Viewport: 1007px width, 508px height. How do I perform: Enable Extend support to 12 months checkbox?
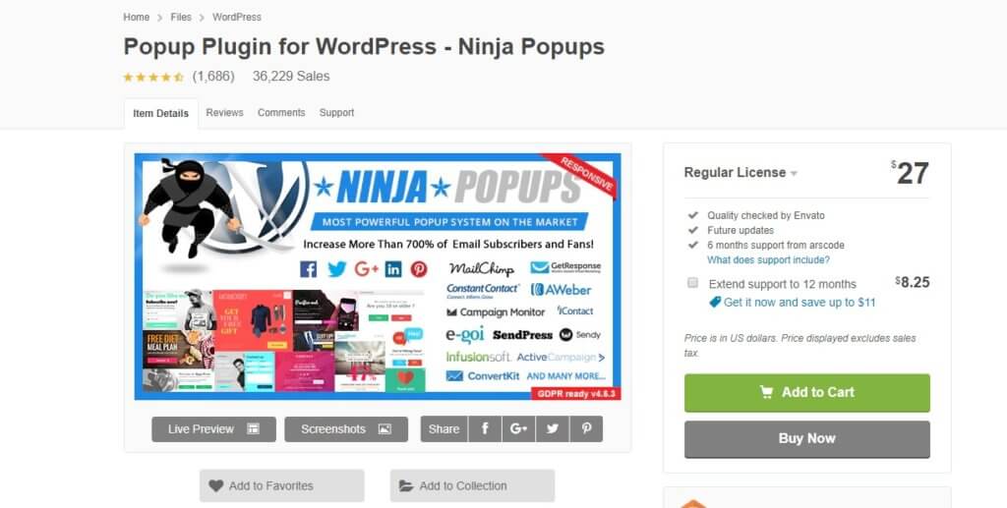coord(693,283)
